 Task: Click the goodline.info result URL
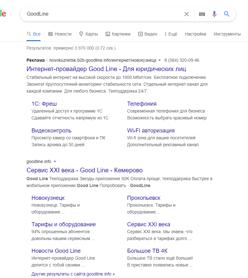39,161
